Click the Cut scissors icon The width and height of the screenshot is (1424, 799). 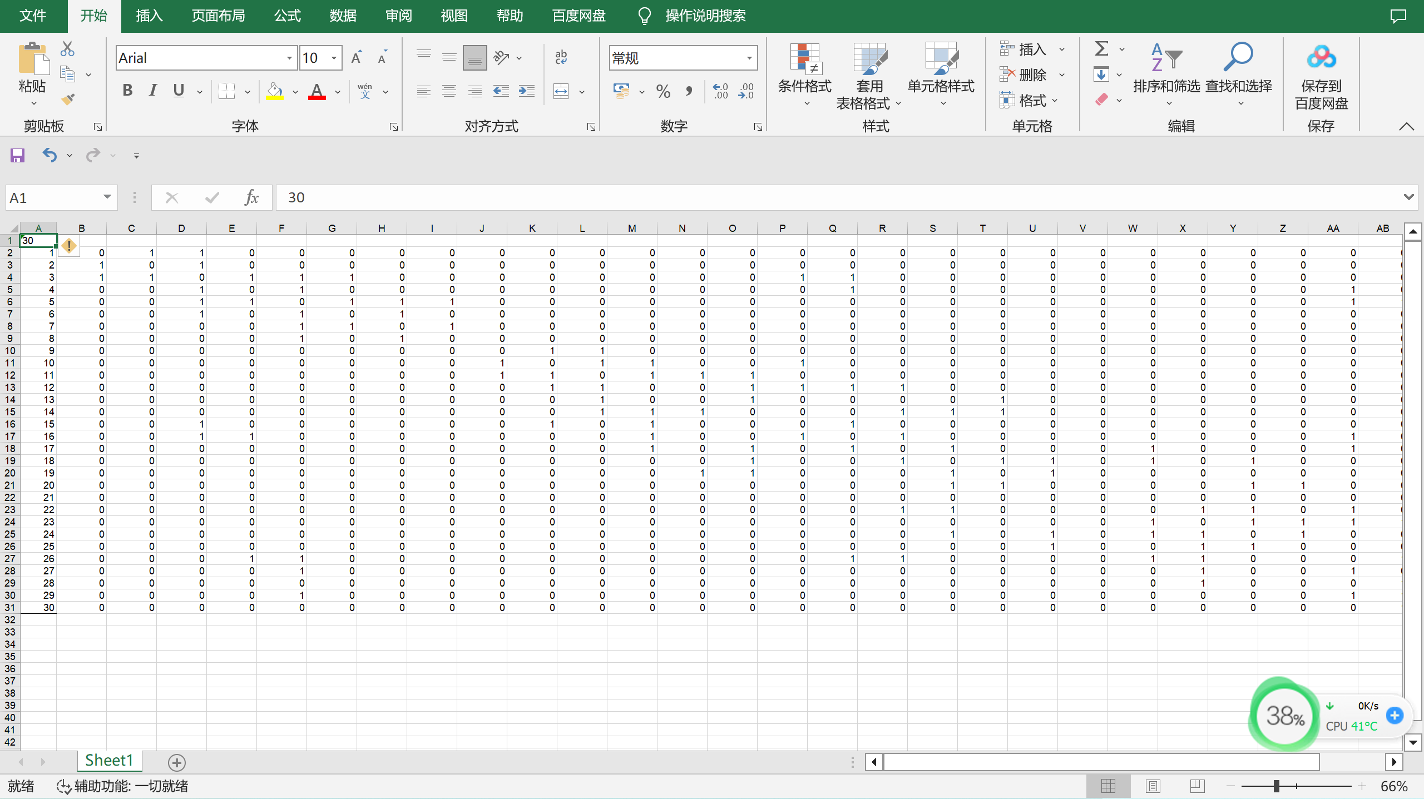(x=67, y=49)
